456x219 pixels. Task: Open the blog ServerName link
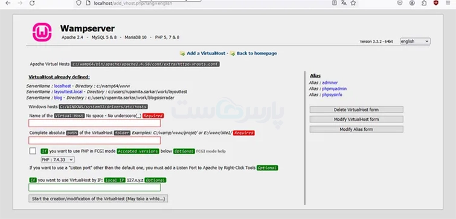click(x=58, y=98)
